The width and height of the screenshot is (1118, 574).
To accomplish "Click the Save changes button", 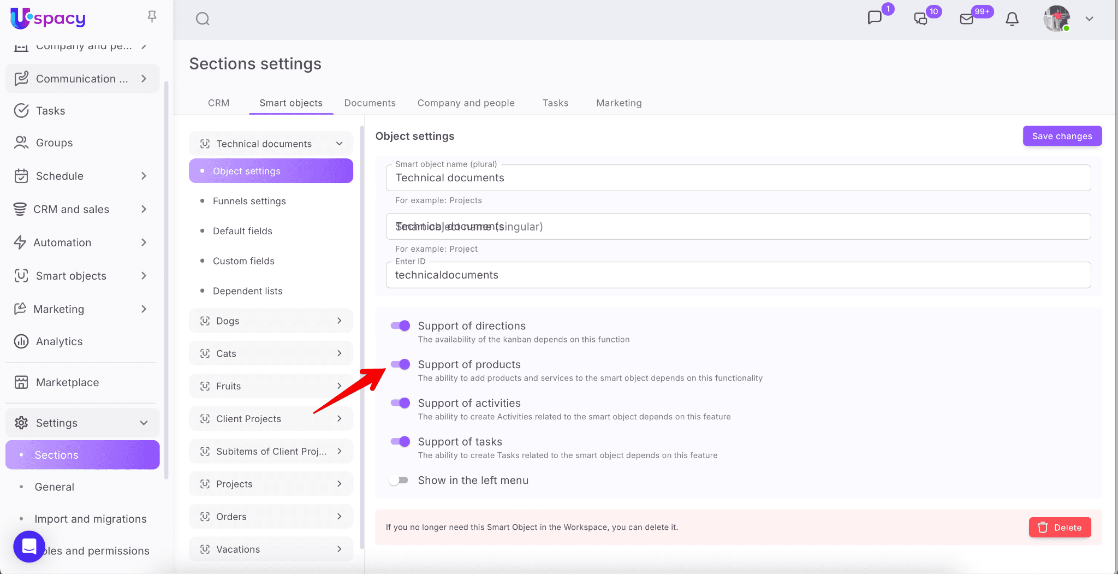I will [x=1062, y=136].
